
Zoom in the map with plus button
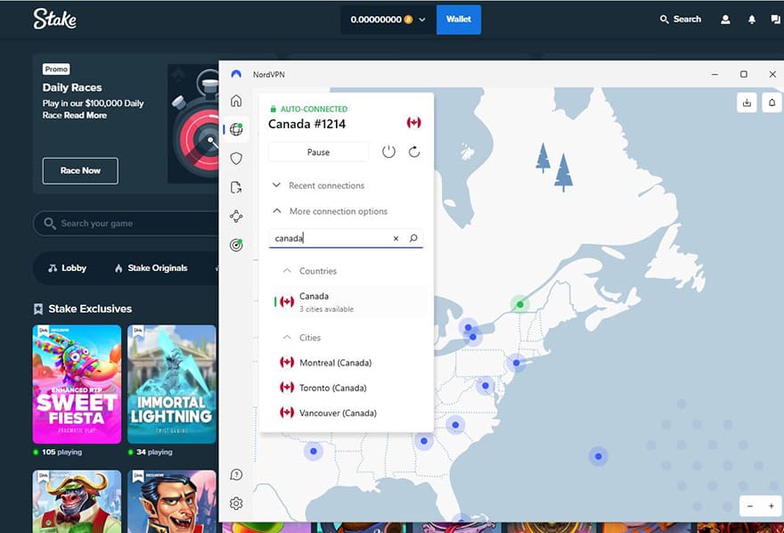pos(771,506)
